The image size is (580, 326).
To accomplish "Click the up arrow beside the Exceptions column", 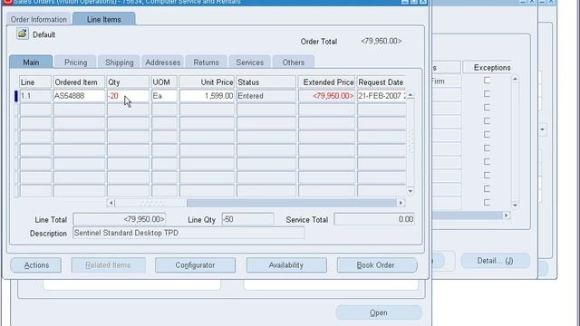I will pyautogui.click(x=515, y=79).
